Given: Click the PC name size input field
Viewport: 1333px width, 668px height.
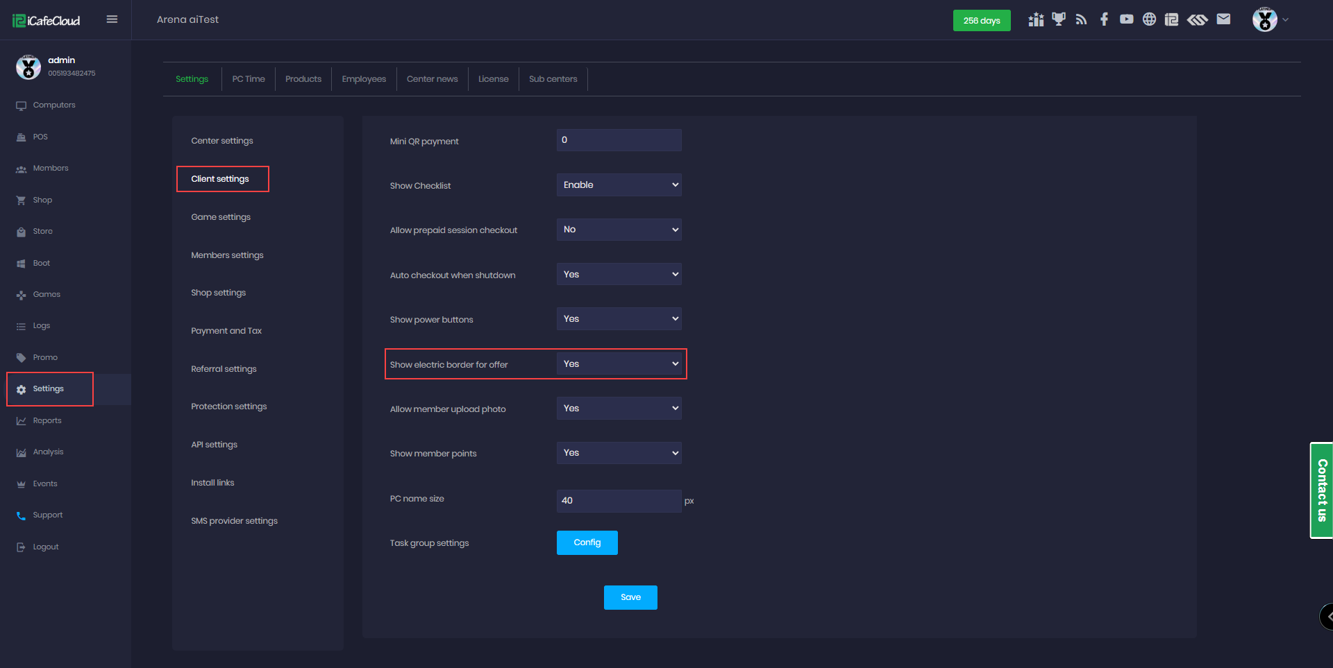Looking at the screenshot, I should (x=619, y=501).
